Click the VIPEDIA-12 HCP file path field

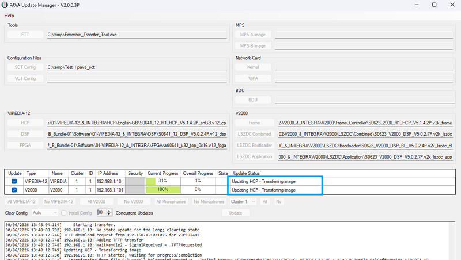[137, 123]
